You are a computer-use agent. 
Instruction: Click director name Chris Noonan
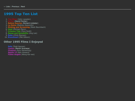point(20,35)
